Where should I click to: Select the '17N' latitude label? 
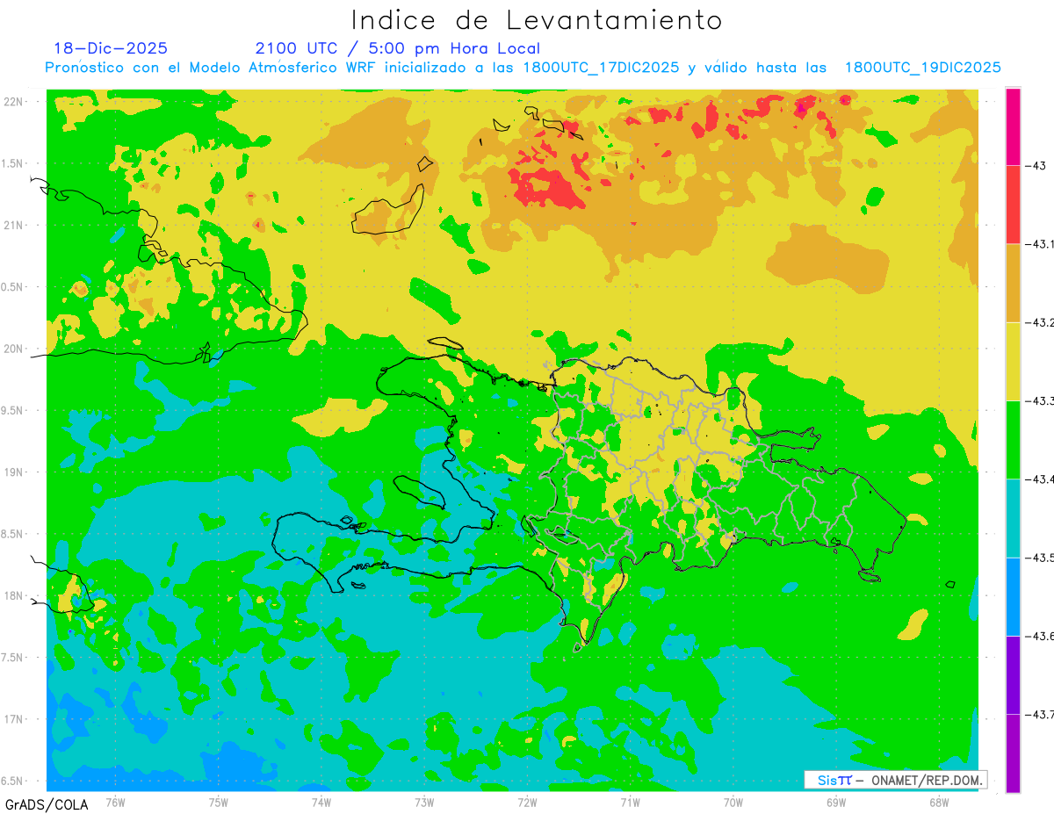click(15, 719)
